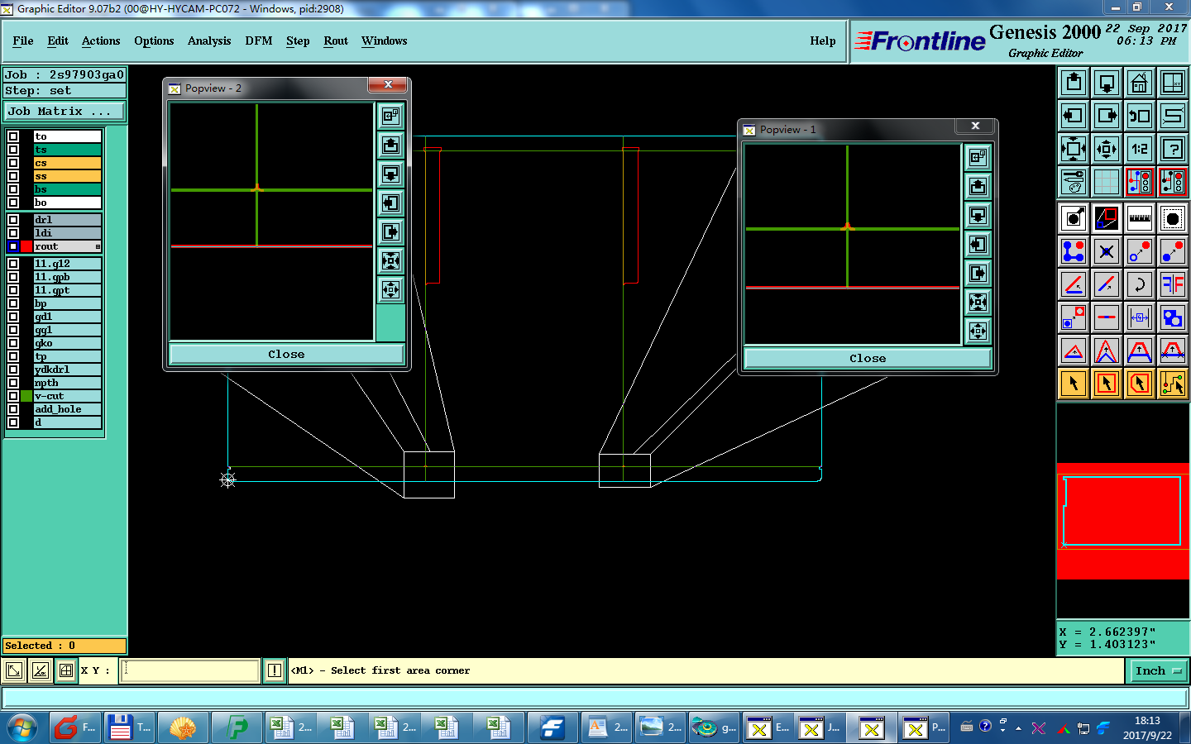The height and width of the screenshot is (744, 1191).
Task: Toggle the 'to' layer checkbox
Action: click(13, 136)
